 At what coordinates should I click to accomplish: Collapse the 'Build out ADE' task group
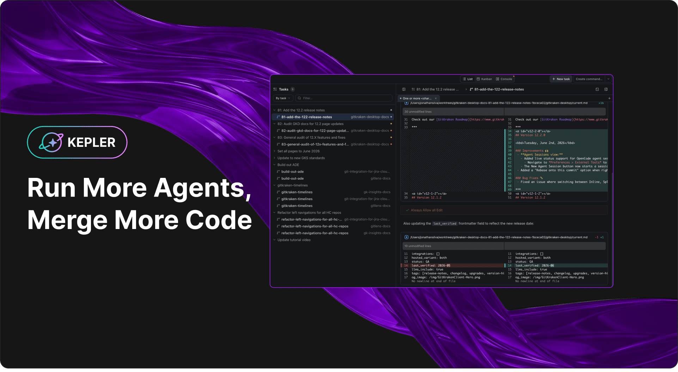point(275,165)
